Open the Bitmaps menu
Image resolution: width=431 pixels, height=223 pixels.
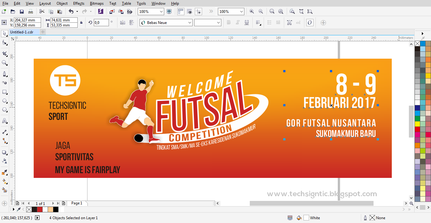coord(97,3)
